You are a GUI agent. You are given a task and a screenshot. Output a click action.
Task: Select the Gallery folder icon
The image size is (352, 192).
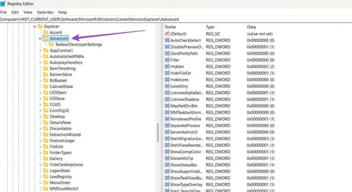pyautogui.click(x=46, y=159)
